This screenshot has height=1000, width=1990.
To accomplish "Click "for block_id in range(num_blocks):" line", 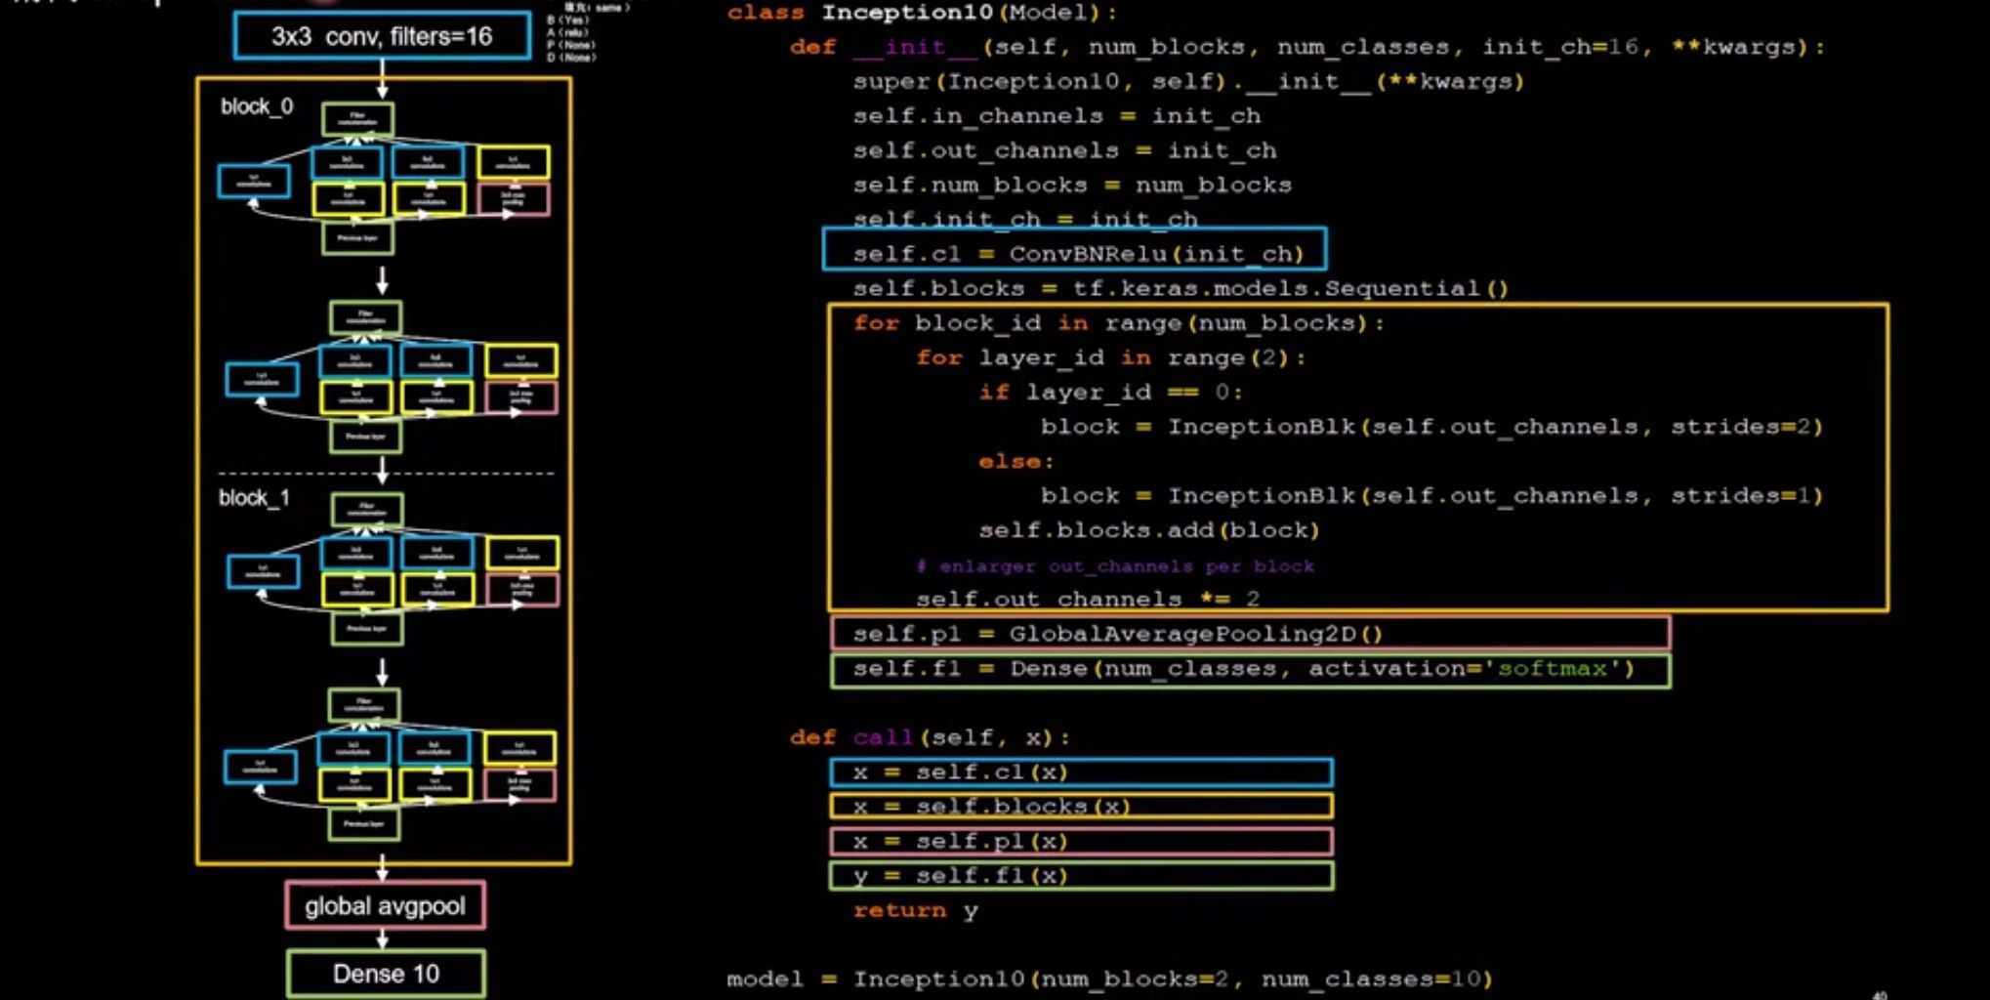I will tap(1119, 323).
